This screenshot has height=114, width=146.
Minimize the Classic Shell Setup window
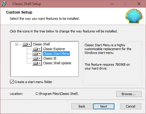(112, 4)
